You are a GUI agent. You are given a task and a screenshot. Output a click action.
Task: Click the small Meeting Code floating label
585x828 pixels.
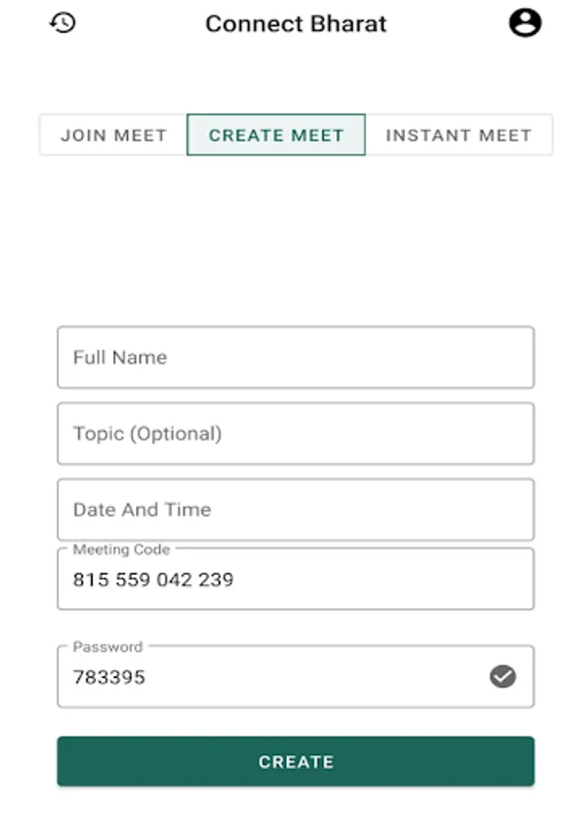pos(121,549)
